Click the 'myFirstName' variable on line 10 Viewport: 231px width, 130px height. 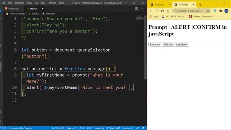pos(63,87)
